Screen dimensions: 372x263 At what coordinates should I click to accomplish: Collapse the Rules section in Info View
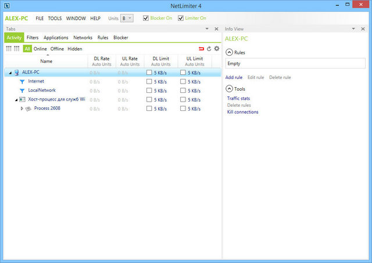(229, 52)
